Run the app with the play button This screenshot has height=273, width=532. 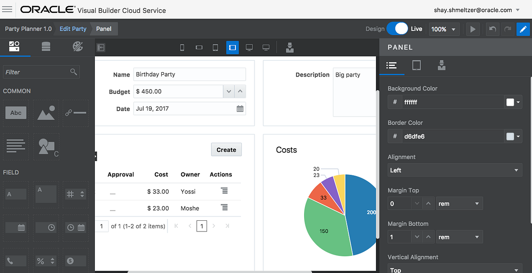[x=473, y=29]
